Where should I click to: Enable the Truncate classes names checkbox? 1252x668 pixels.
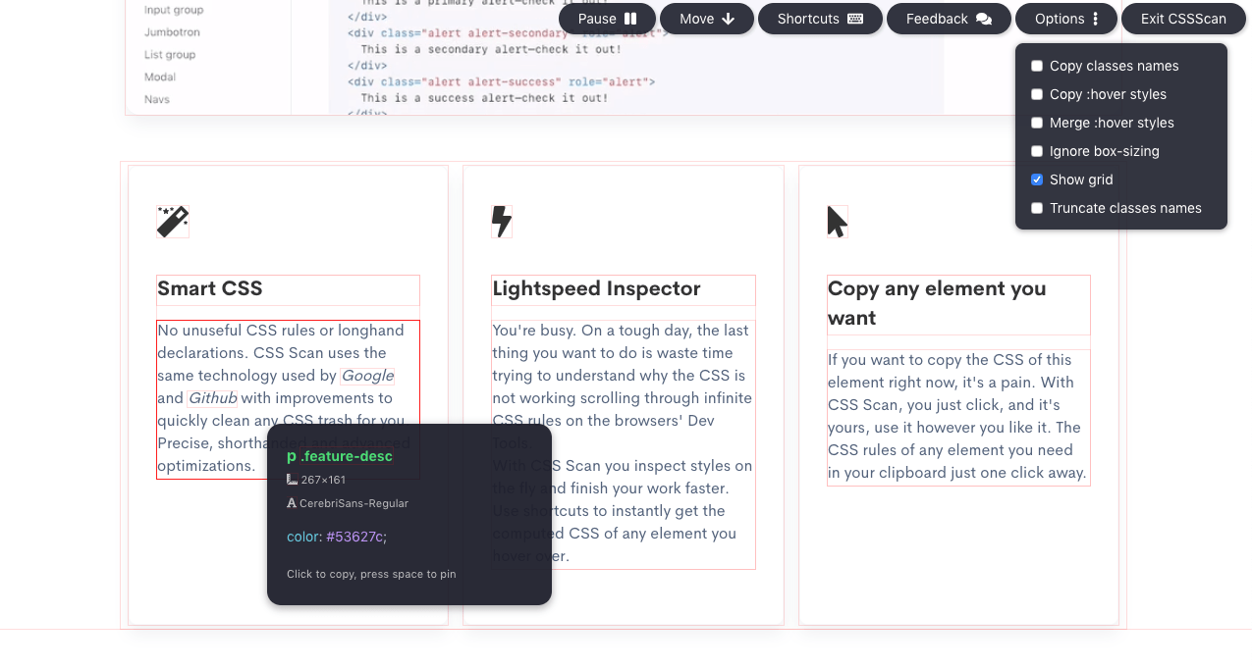pyautogui.click(x=1037, y=208)
